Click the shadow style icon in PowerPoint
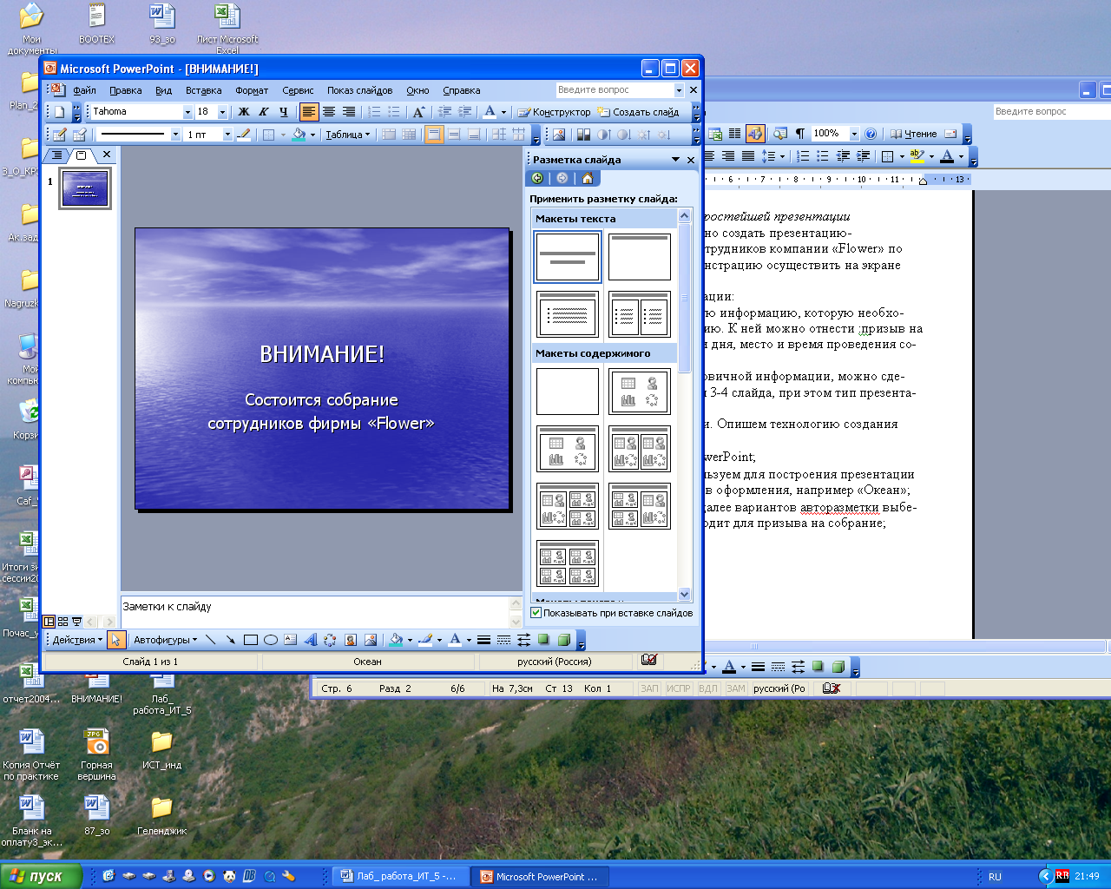The width and height of the screenshot is (1111, 889). [543, 640]
